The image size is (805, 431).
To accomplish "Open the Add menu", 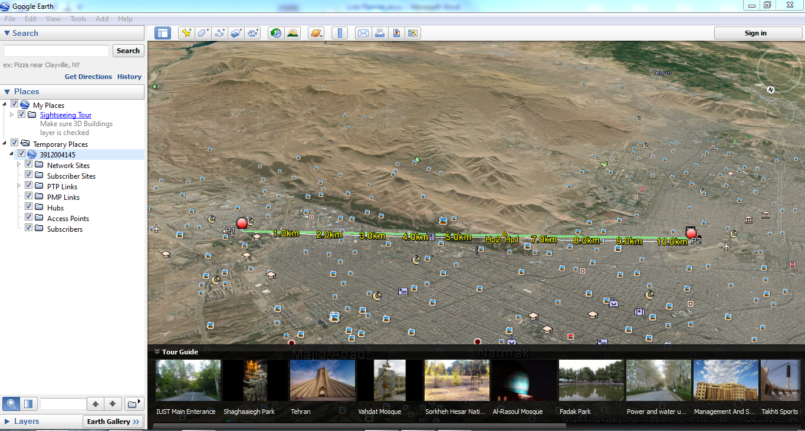I will (102, 19).
